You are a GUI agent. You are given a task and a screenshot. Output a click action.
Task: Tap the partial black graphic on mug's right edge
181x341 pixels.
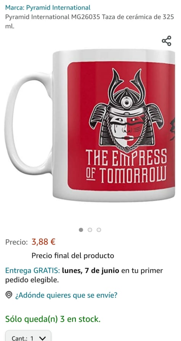pyautogui.click(x=173, y=129)
